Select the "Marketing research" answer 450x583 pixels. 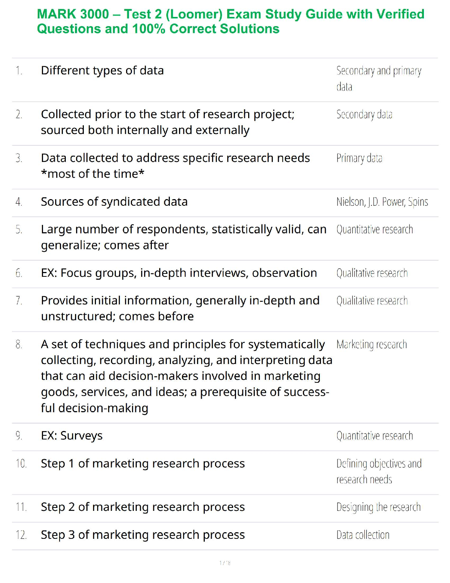371,344
